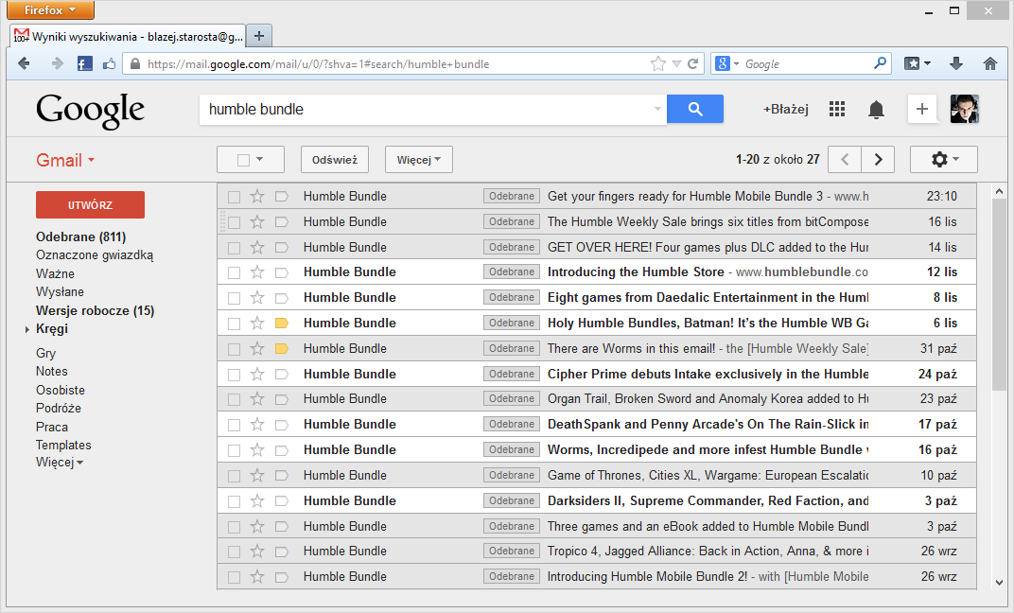The image size is (1014, 613).
Task: Open the Odebrane (811) inbox folder
Action: (x=80, y=236)
